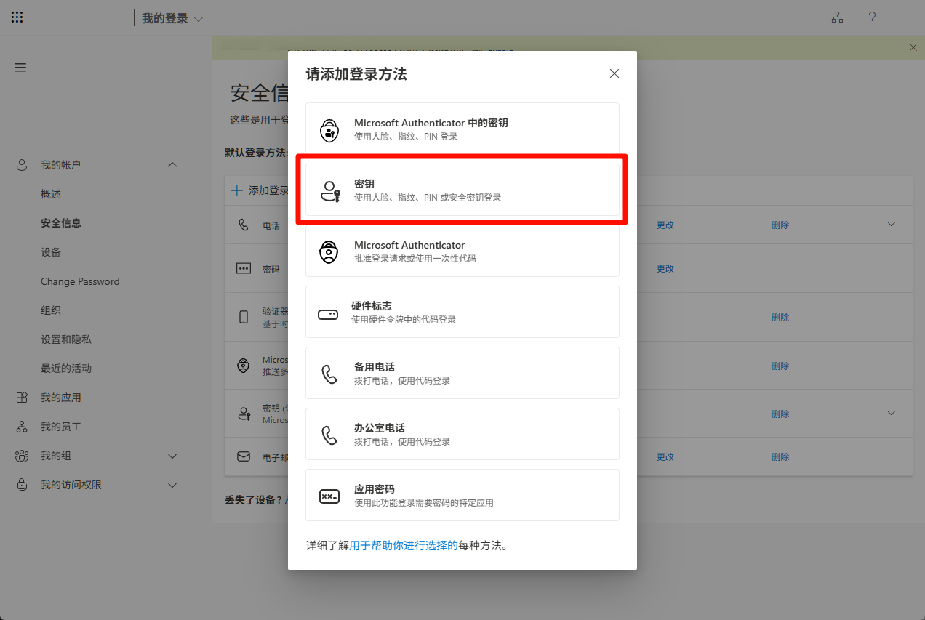
Task: Choose Microsoft Authenticator 中的密钥 option
Action: [462, 129]
